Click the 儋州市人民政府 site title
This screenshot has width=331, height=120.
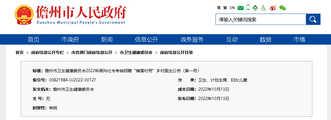tap(81, 12)
